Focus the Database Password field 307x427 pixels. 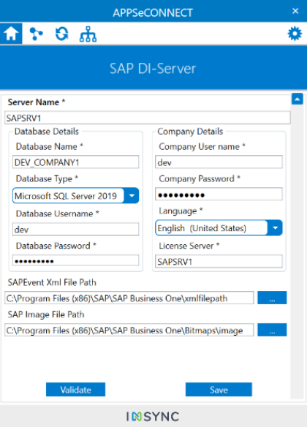click(x=76, y=260)
